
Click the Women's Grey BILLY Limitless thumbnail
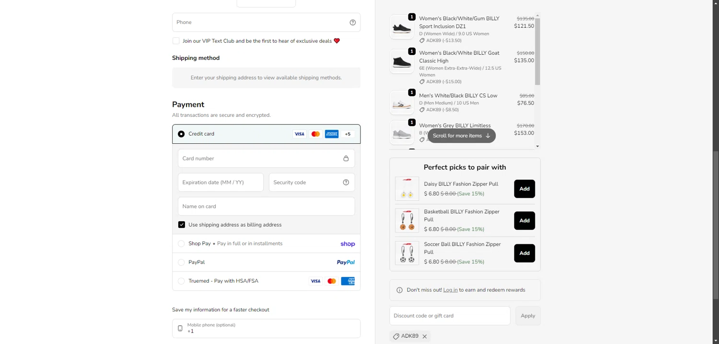click(x=402, y=133)
